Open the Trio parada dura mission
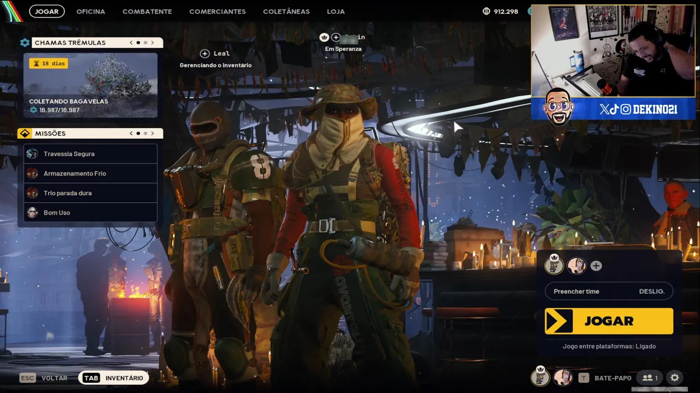Screen dimensions: 700x393 [90, 193]
